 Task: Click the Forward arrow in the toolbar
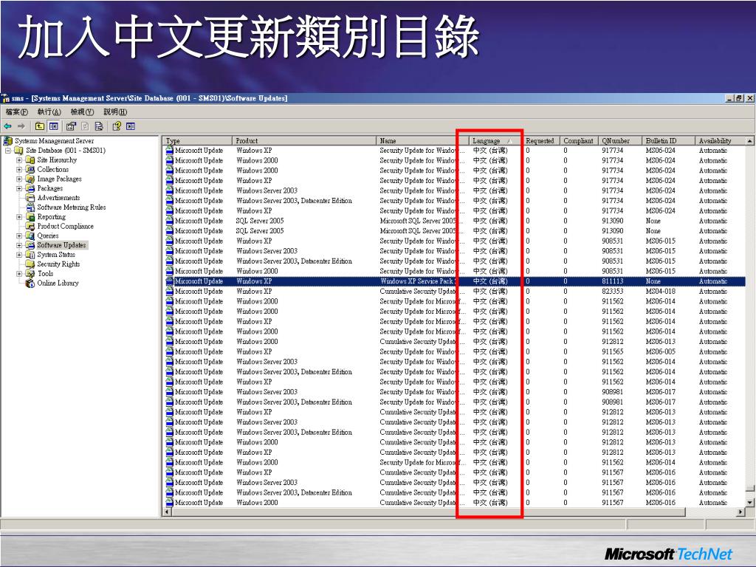point(21,126)
